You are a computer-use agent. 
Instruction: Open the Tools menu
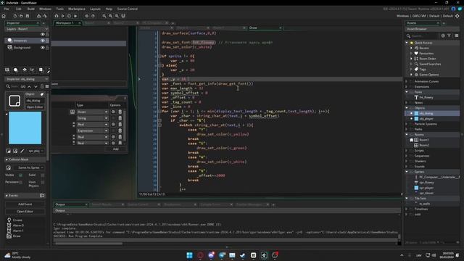59,9
